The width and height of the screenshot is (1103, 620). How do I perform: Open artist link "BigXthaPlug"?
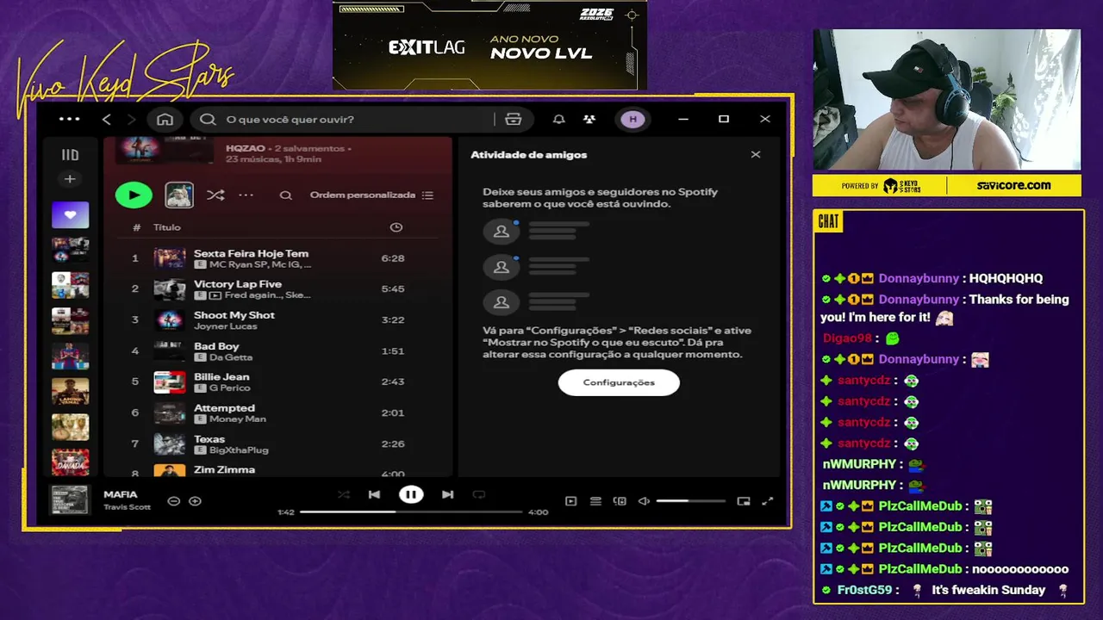click(x=239, y=450)
